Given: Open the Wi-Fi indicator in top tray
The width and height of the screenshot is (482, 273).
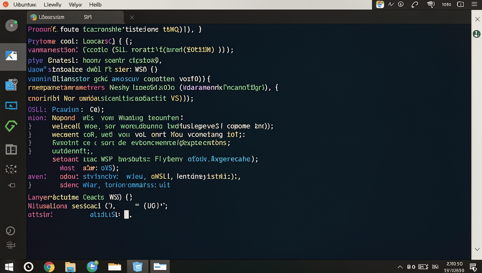Looking at the screenshot, I should (431, 4).
